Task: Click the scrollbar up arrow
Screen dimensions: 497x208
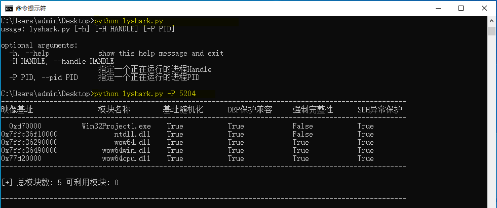Action: coord(491,20)
